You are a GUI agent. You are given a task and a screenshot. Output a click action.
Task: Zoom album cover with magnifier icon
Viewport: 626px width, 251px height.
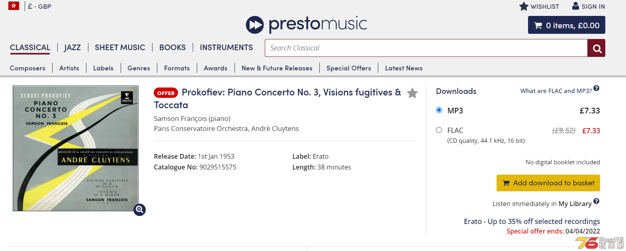139,210
